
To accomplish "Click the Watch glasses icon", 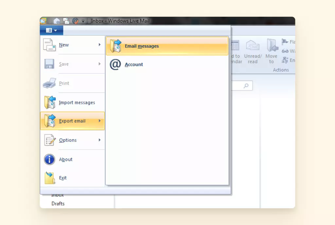I will [x=285, y=51].
